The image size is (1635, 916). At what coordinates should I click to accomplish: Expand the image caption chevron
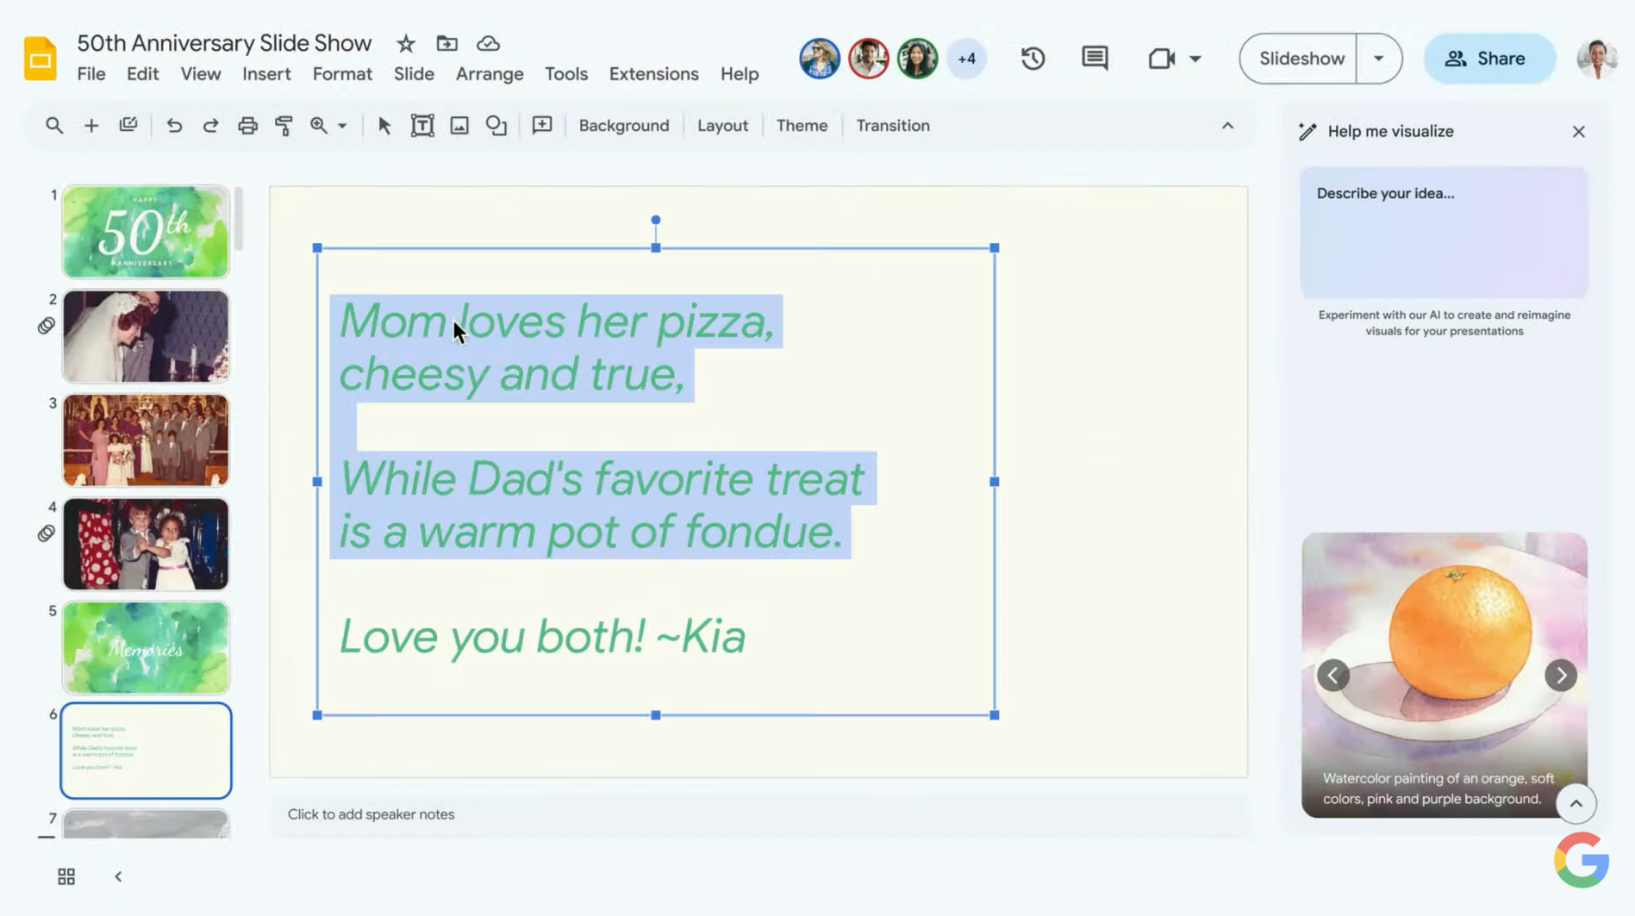coord(1576,804)
